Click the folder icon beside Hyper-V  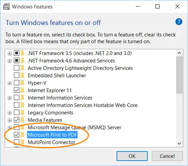coord(23,83)
